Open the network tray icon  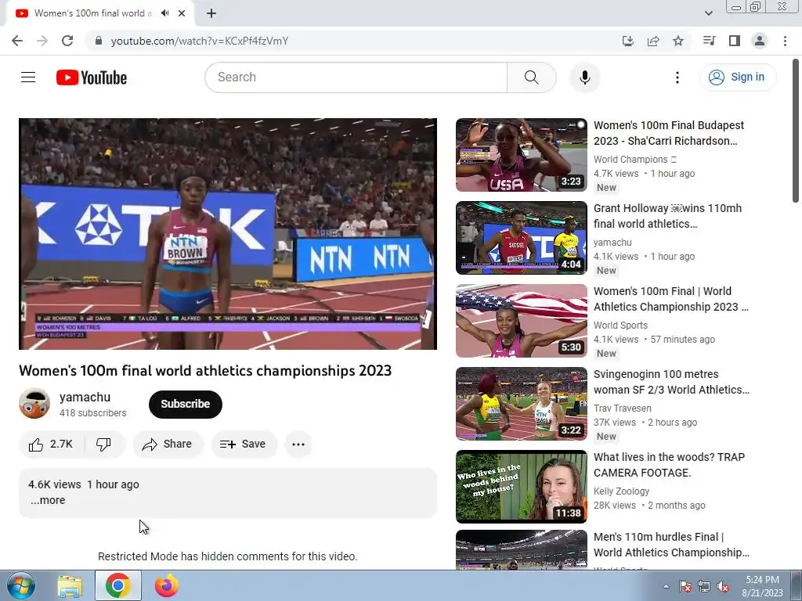point(704,587)
